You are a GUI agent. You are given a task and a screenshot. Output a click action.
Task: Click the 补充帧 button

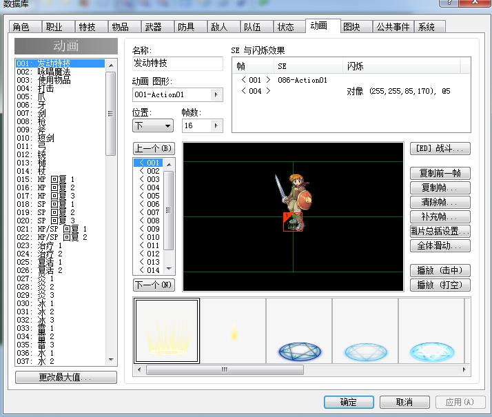(440, 216)
